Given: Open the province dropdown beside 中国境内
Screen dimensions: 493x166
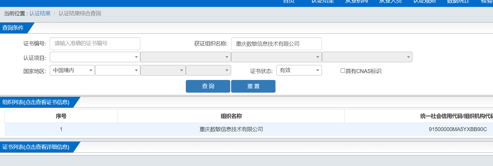Looking at the screenshot, I should point(118,70).
